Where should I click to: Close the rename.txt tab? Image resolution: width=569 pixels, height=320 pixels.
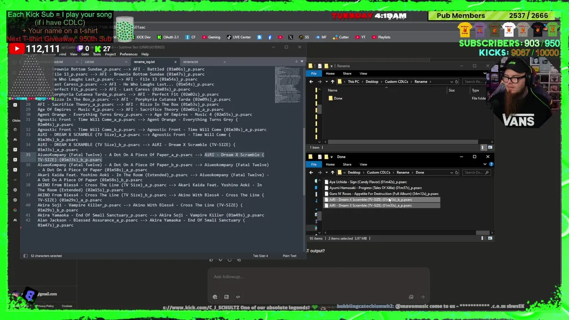coord(224,62)
